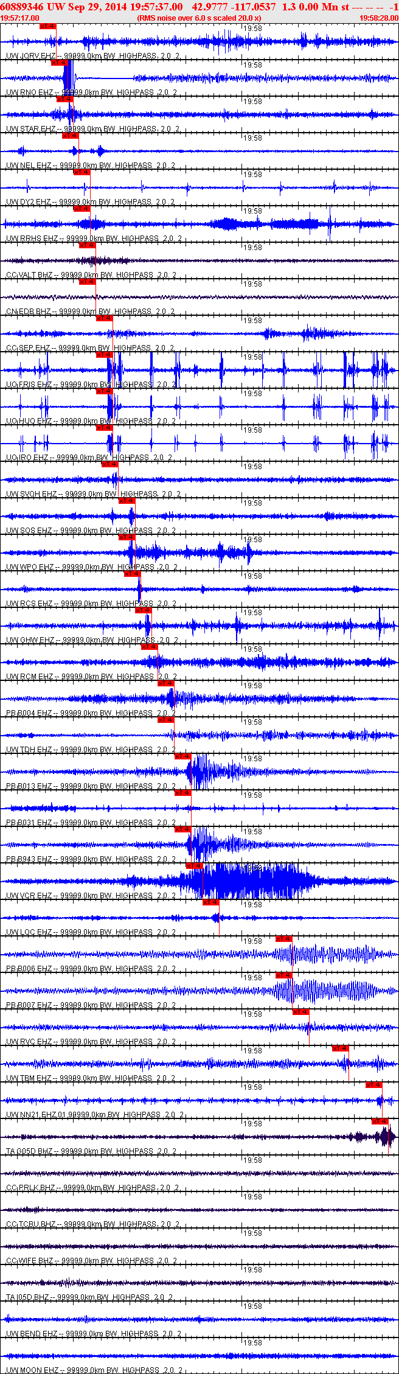This screenshot has height=1374, width=399.
Task: Click the pick marker on the PB B013 trace
Action: 183,756
